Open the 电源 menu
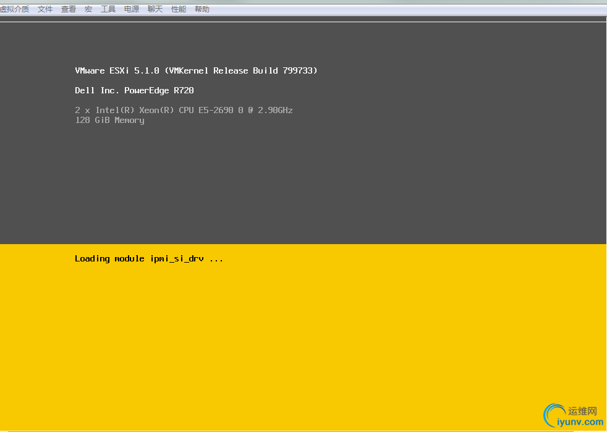The image size is (607, 432). click(132, 9)
